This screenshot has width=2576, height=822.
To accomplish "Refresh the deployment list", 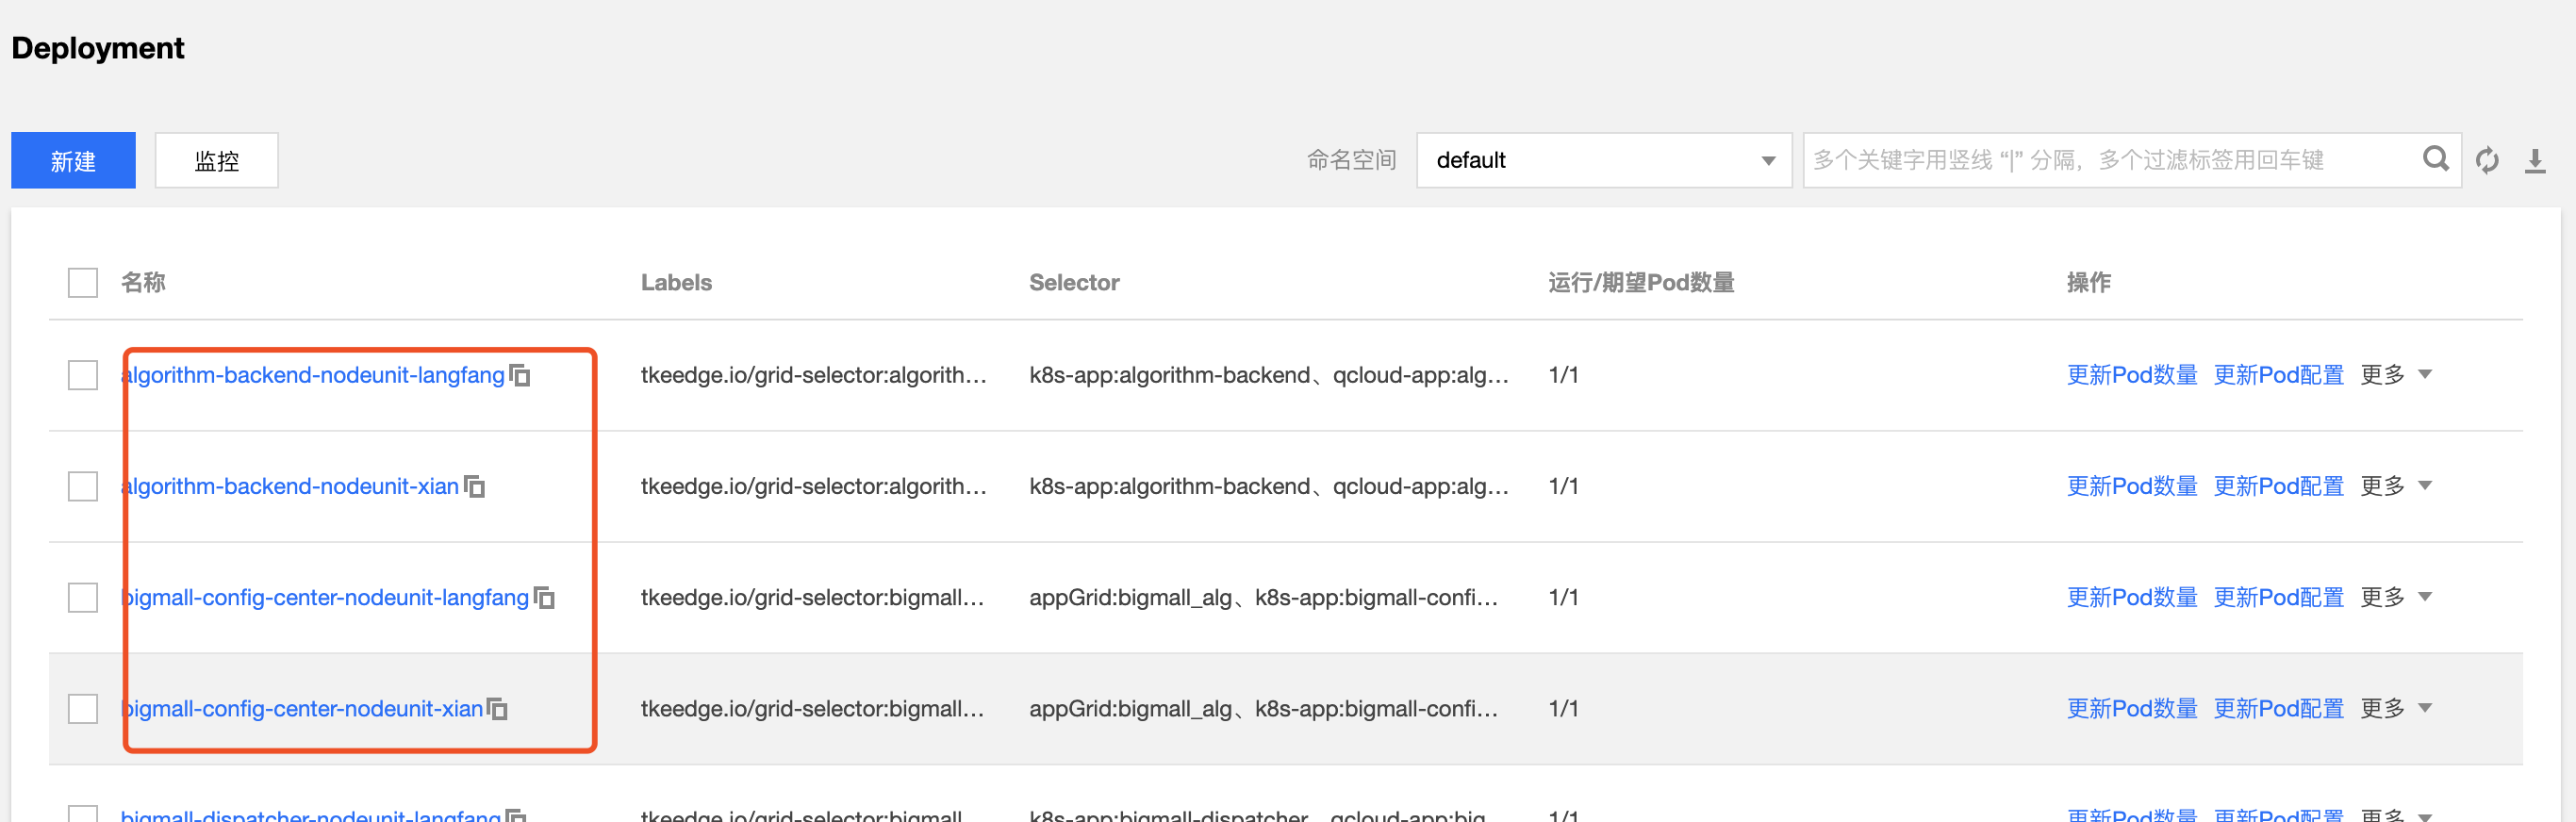I will click(2487, 160).
